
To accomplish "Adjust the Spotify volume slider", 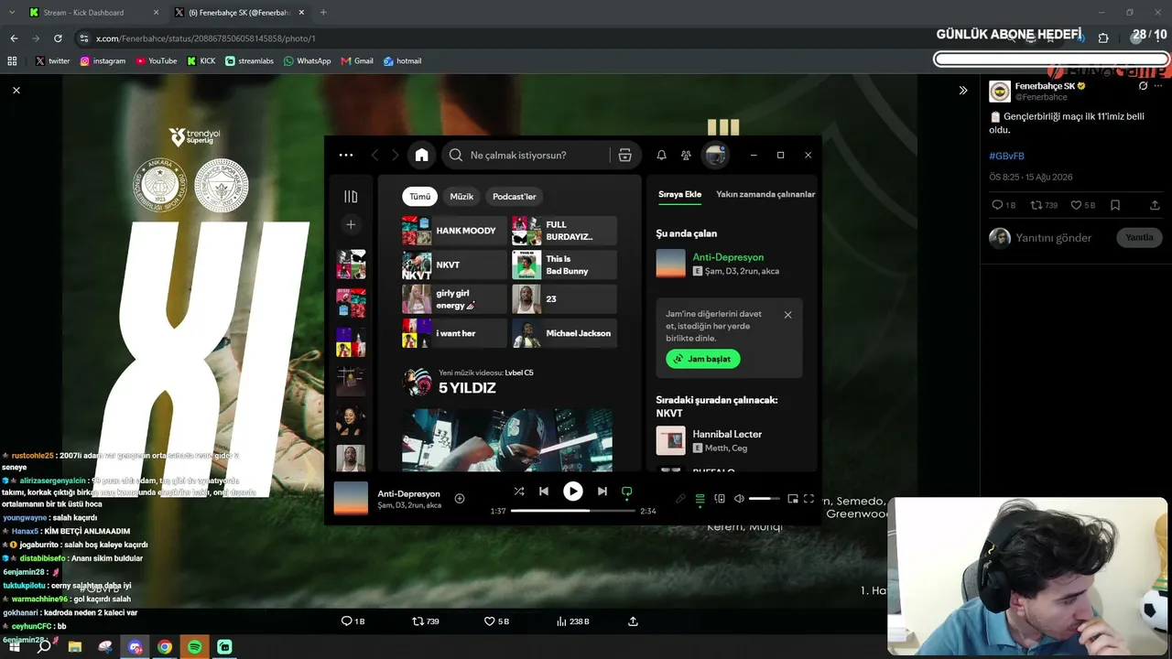I will coord(765,499).
